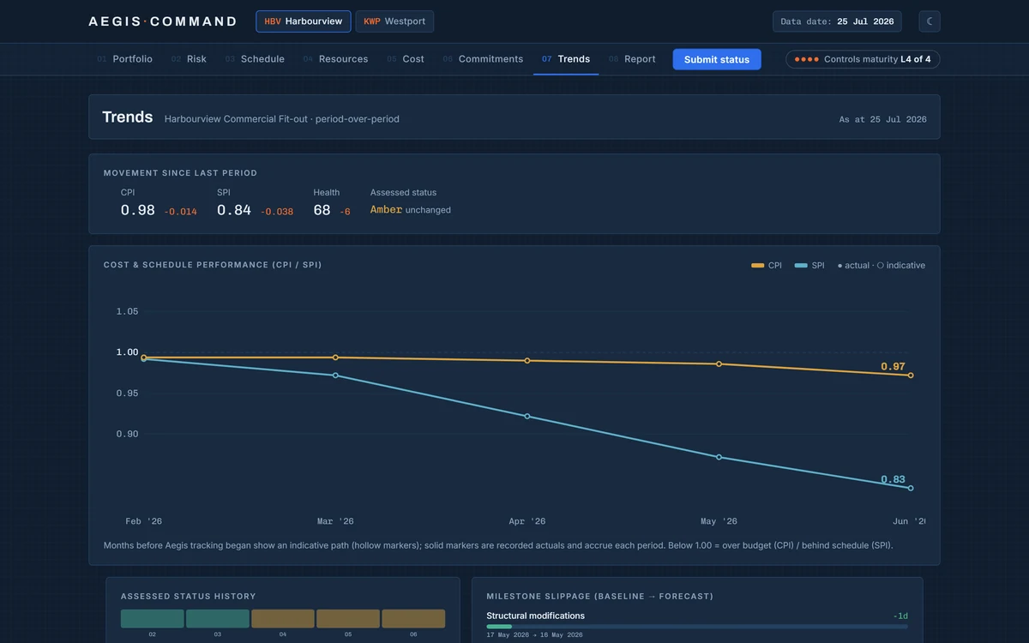1029x643 pixels.
Task: Click the Submit status button
Action: [x=717, y=59]
